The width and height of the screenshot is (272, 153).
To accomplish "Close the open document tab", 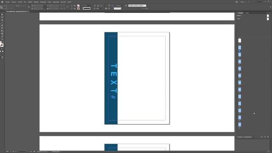I will click(28, 11).
